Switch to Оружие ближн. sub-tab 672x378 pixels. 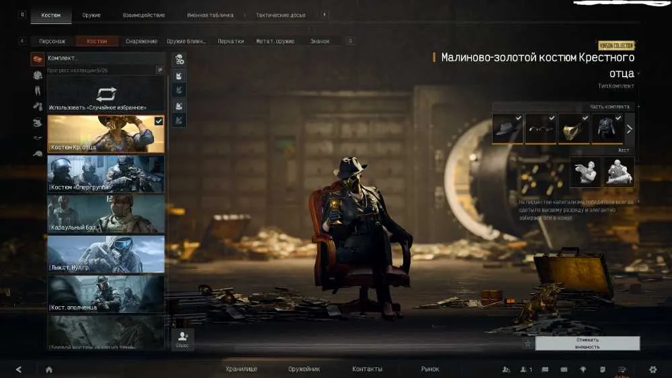tap(186, 41)
